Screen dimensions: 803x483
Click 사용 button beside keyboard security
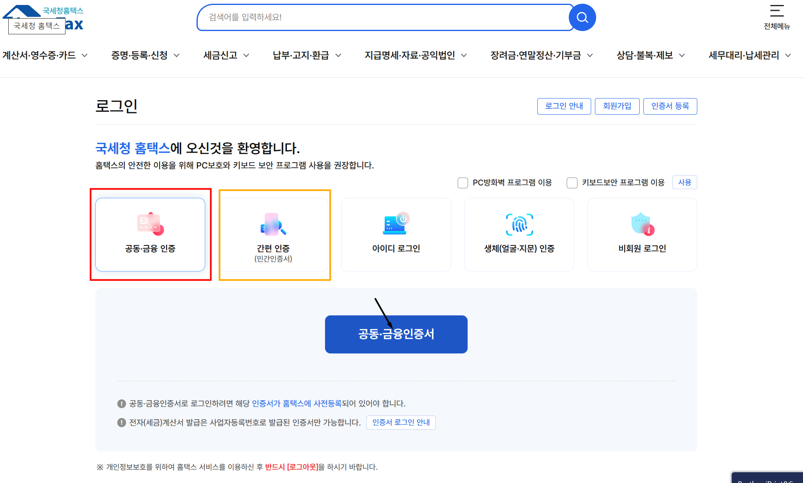tap(684, 182)
